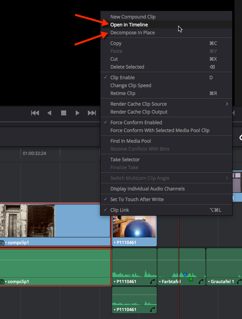Image resolution: width=242 pixels, height=319 pixels.
Task: Click the green marker on Farbtafel audio clip
Action: [191, 279]
